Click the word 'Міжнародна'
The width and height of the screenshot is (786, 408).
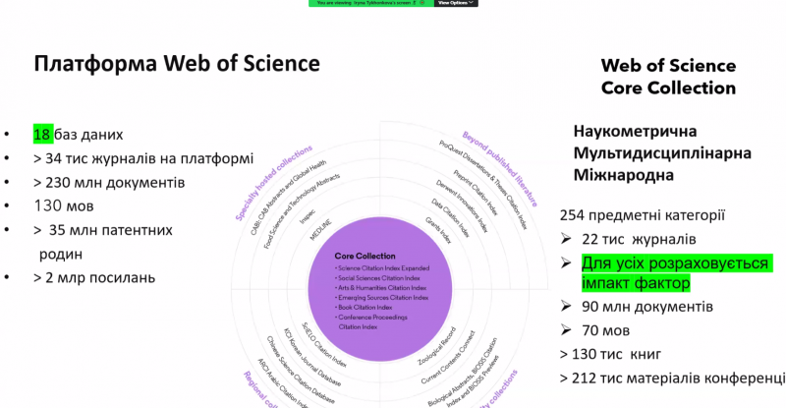(624, 175)
